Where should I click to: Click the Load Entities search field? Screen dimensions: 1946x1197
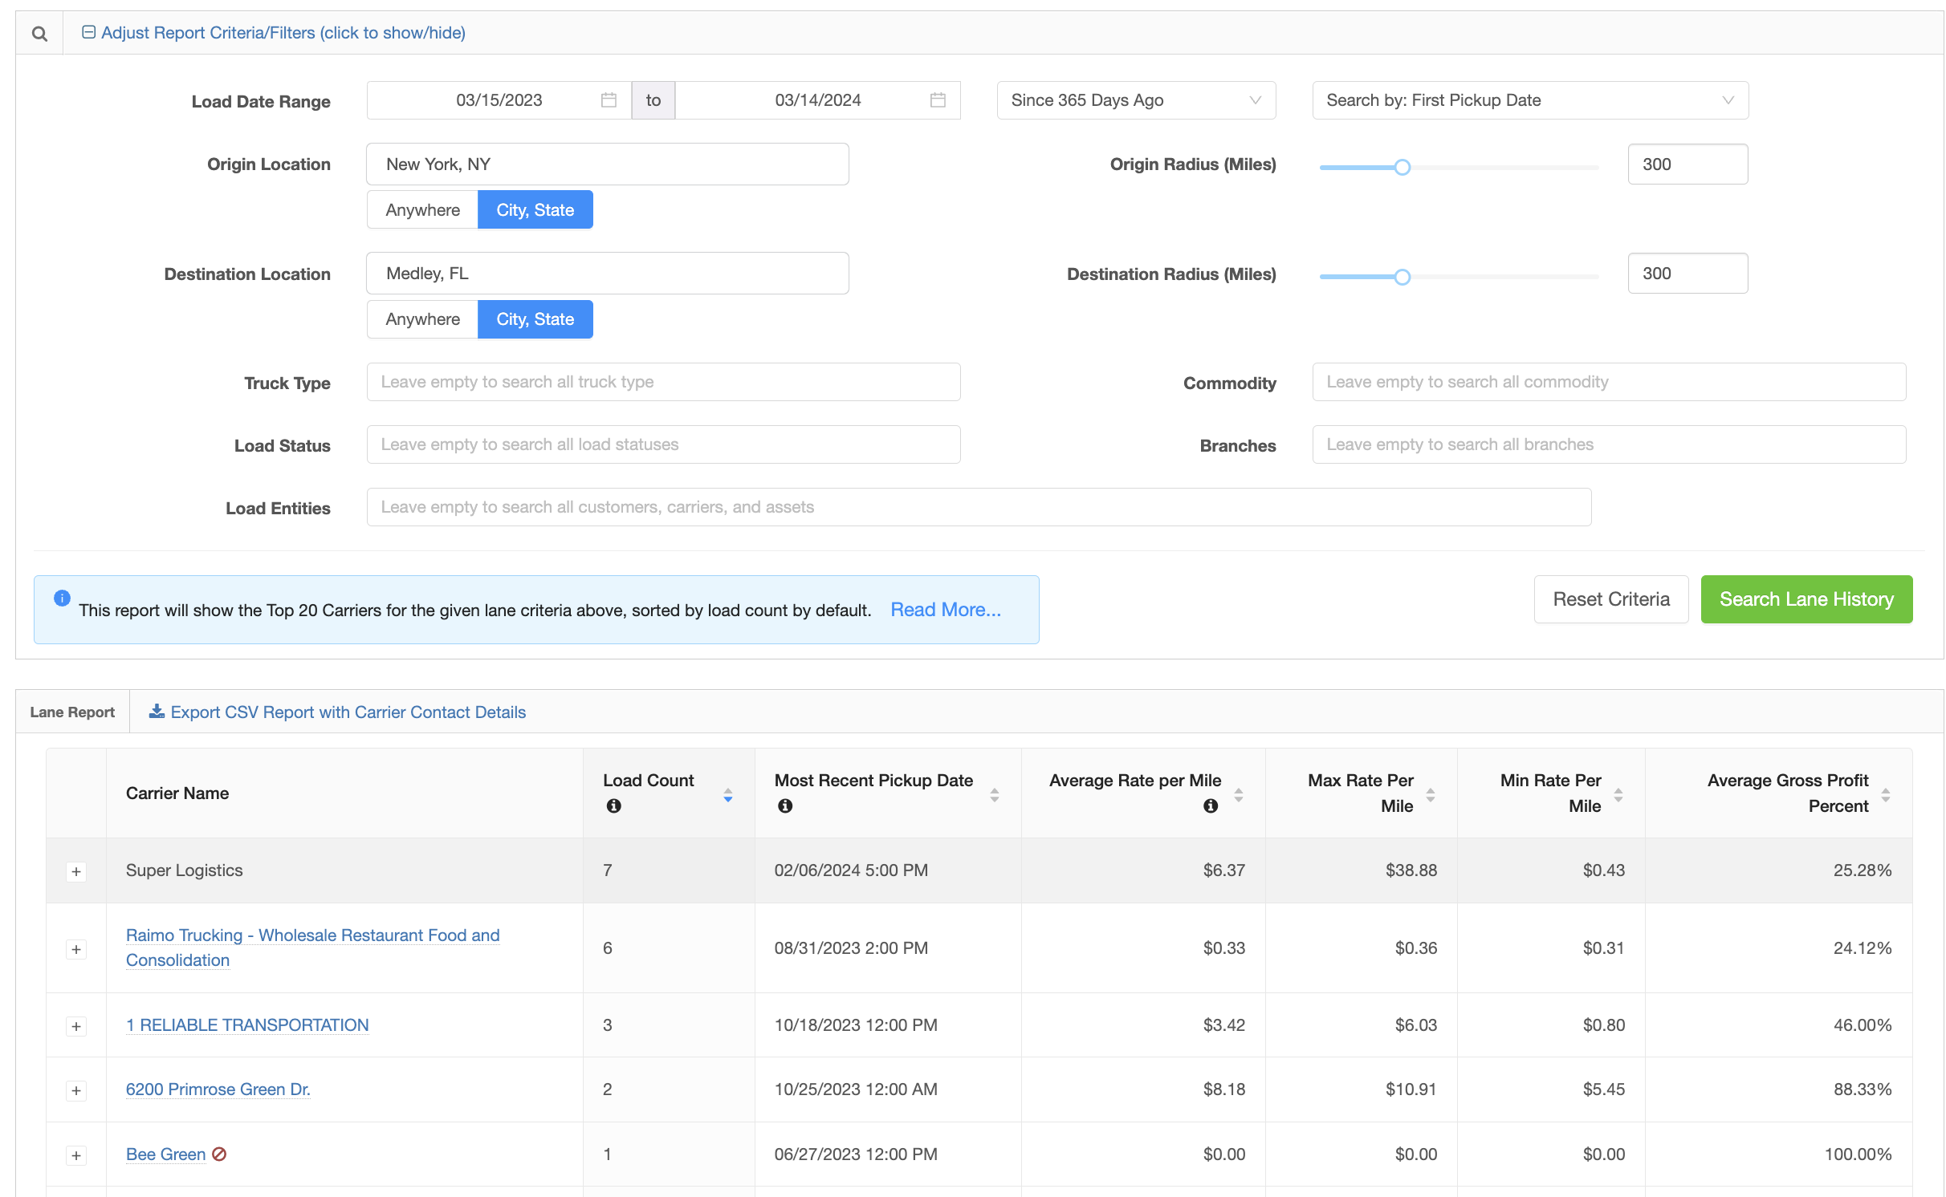tap(979, 507)
